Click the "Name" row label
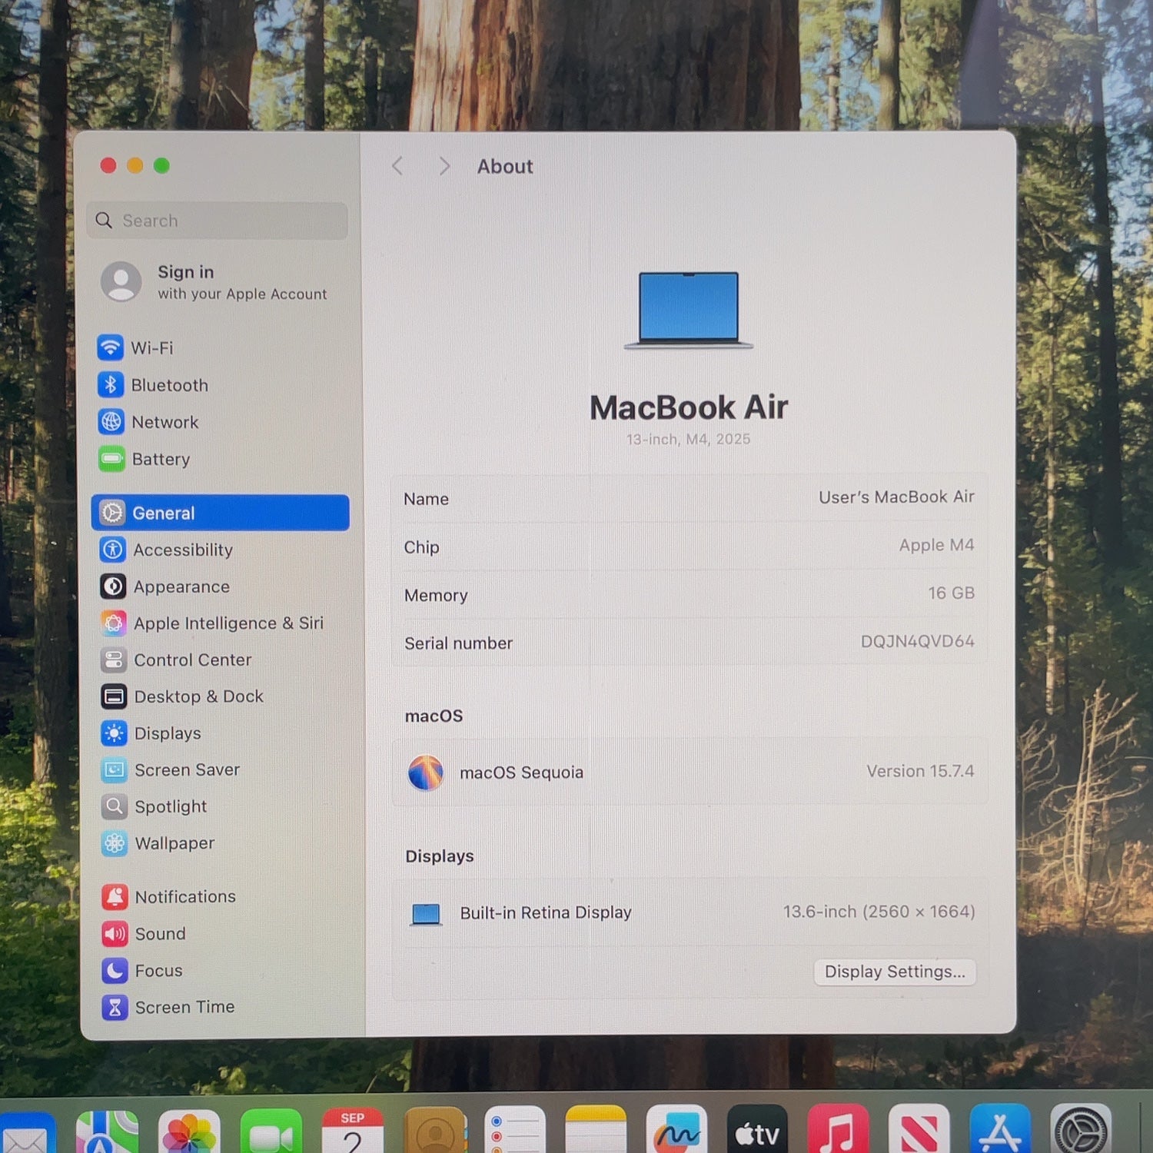 point(426,499)
